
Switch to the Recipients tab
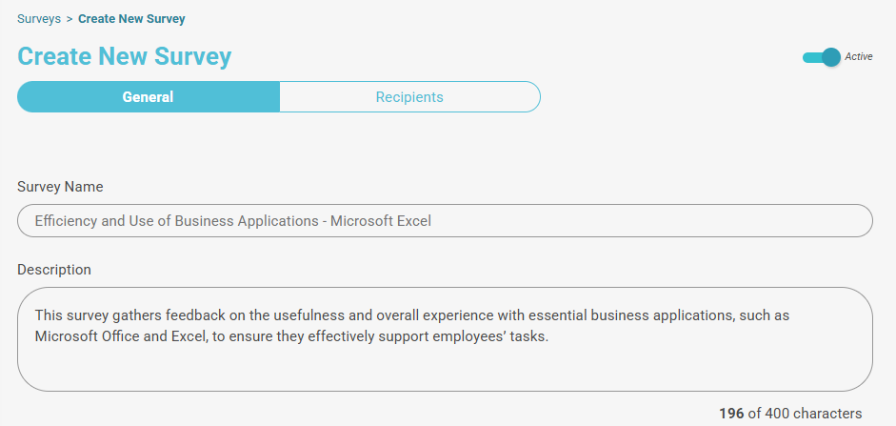pos(409,97)
